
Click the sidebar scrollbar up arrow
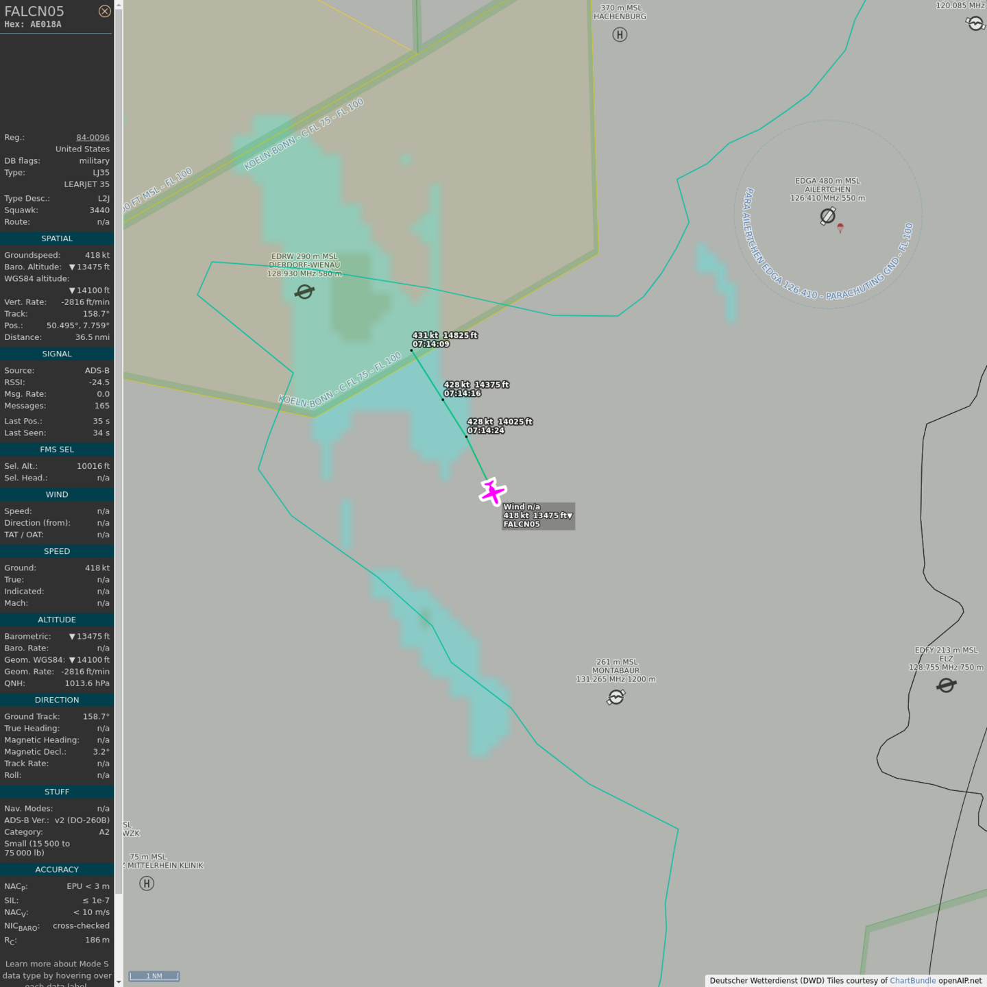click(x=119, y=5)
